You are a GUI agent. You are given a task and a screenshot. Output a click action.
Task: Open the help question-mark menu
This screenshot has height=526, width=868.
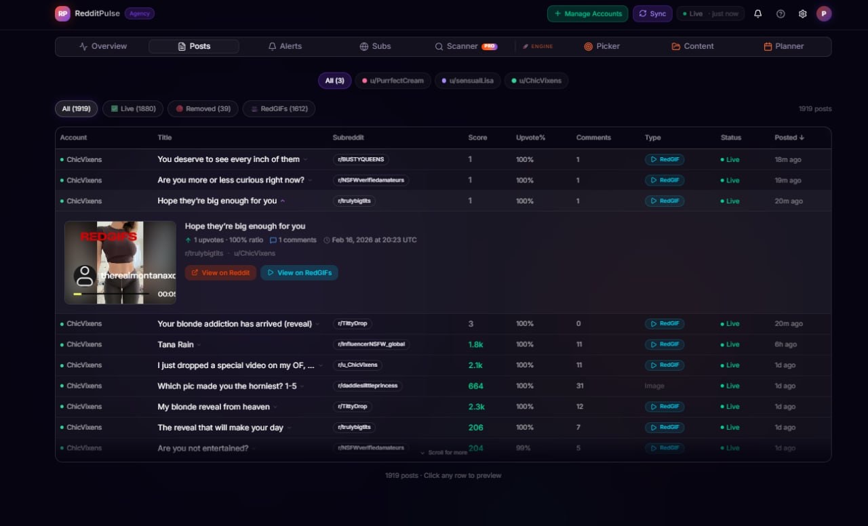tap(781, 14)
